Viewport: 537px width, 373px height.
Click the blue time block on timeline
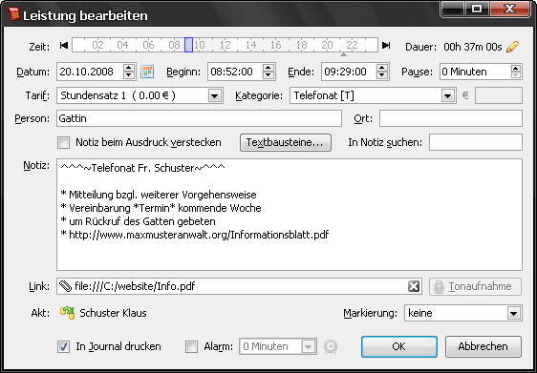point(188,45)
